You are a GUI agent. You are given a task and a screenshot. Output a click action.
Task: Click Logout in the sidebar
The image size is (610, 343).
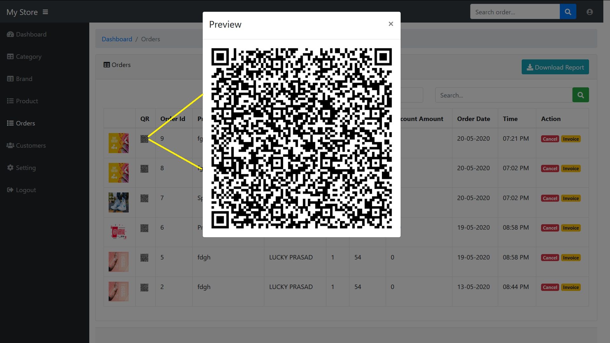[x=21, y=190]
